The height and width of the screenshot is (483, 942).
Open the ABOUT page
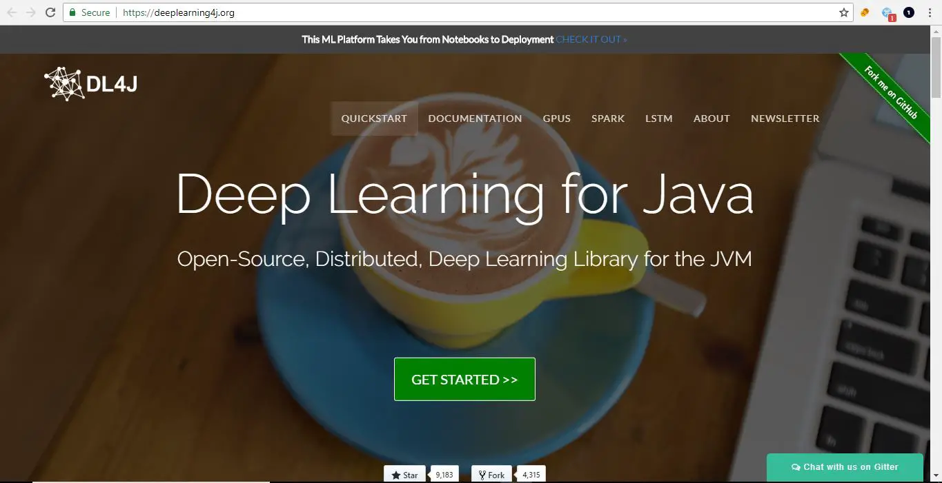712,119
